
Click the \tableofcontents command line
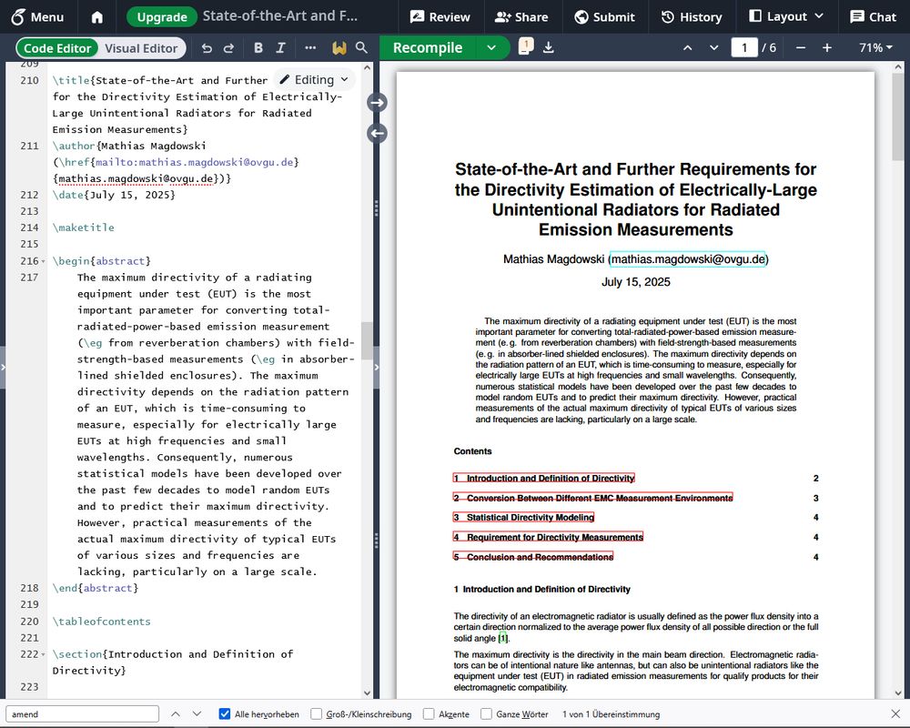coord(102,622)
